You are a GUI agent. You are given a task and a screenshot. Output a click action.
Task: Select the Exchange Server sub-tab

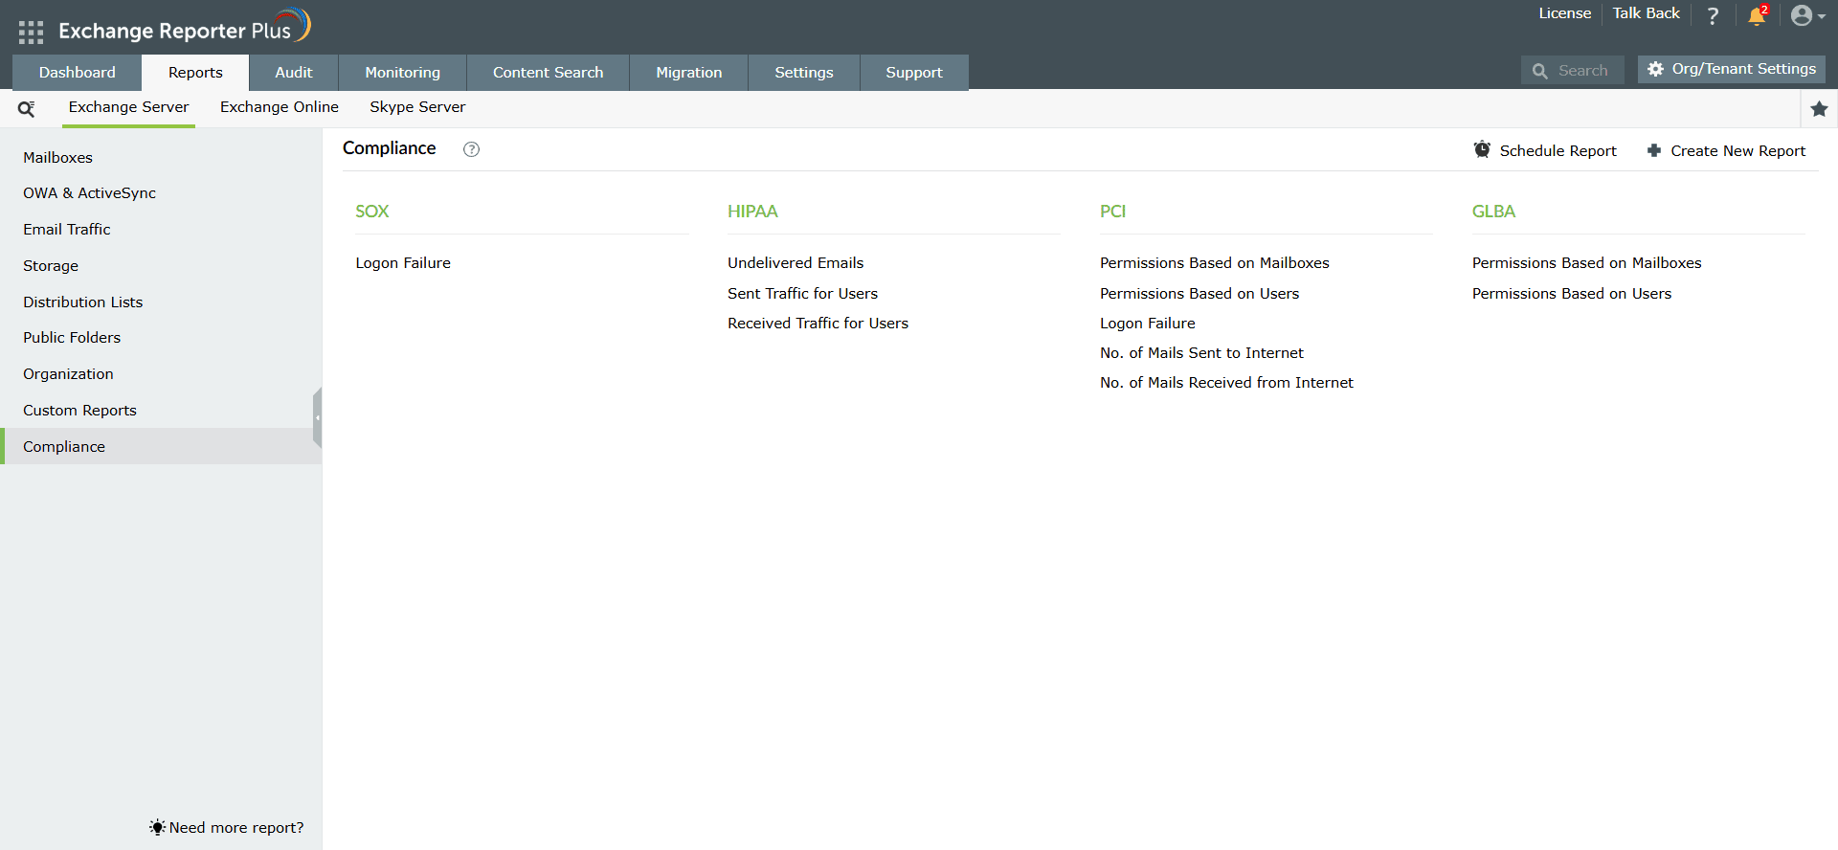pos(129,108)
